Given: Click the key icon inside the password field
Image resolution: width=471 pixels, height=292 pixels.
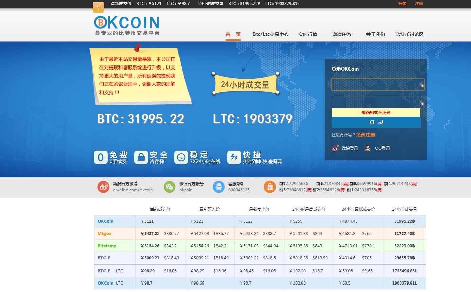Looking at the screenshot, I should 421,103.
